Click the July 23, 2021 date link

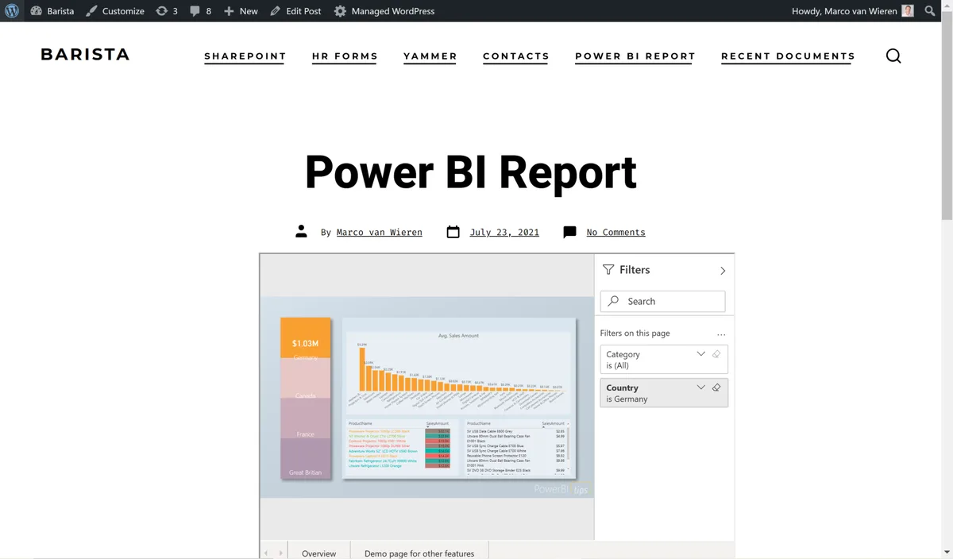[x=504, y=233]
